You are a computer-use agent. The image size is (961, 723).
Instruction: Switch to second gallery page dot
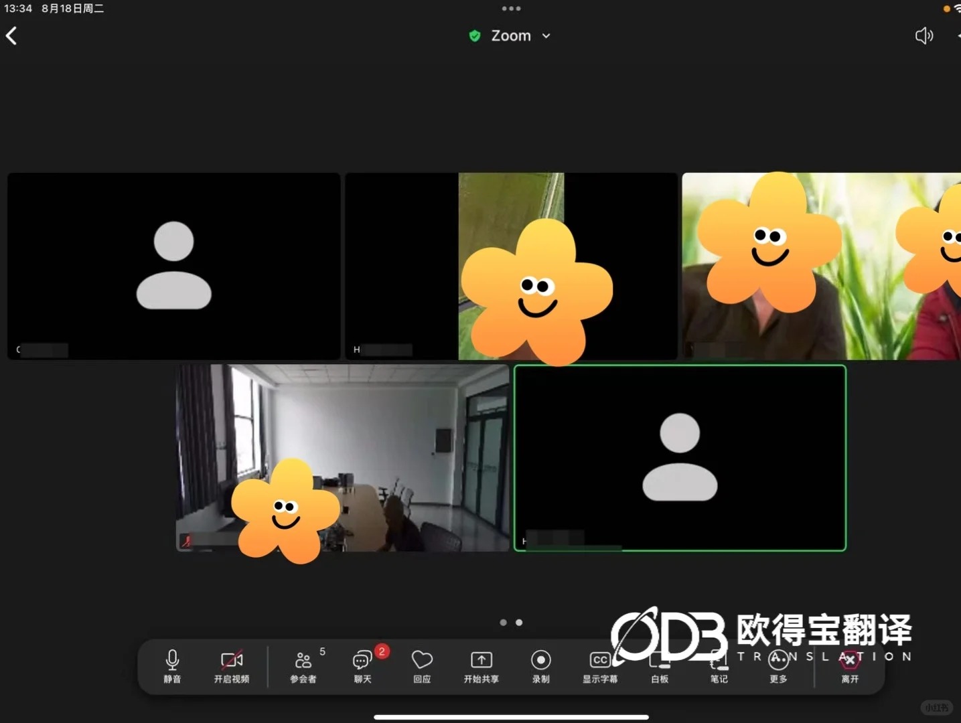519,623
